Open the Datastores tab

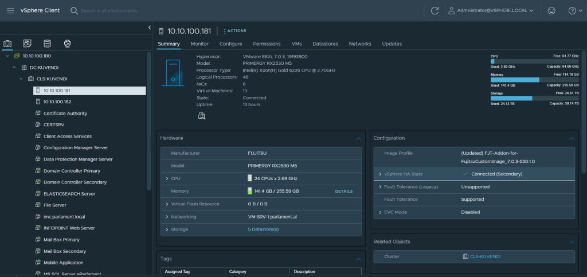point(325,44)
